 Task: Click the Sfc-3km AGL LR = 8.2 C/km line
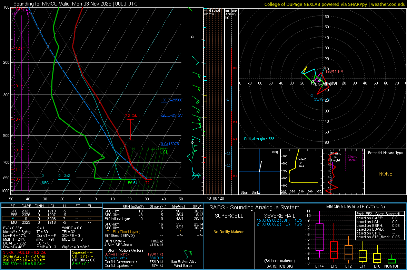[26, 253]
